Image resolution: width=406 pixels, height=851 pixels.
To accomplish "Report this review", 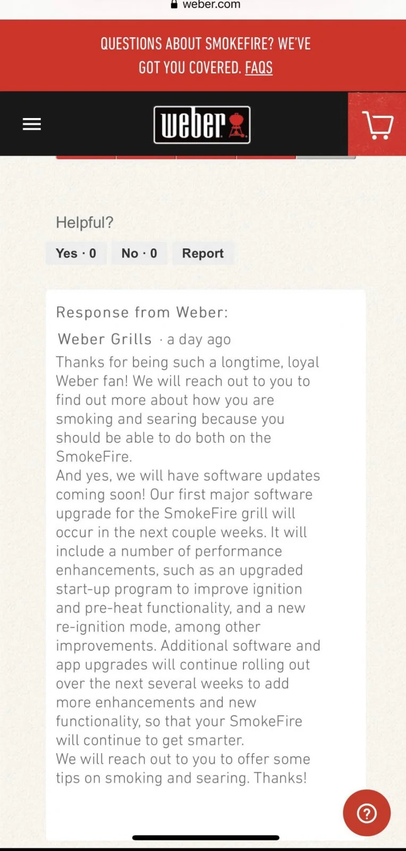I will pos(202,253).
